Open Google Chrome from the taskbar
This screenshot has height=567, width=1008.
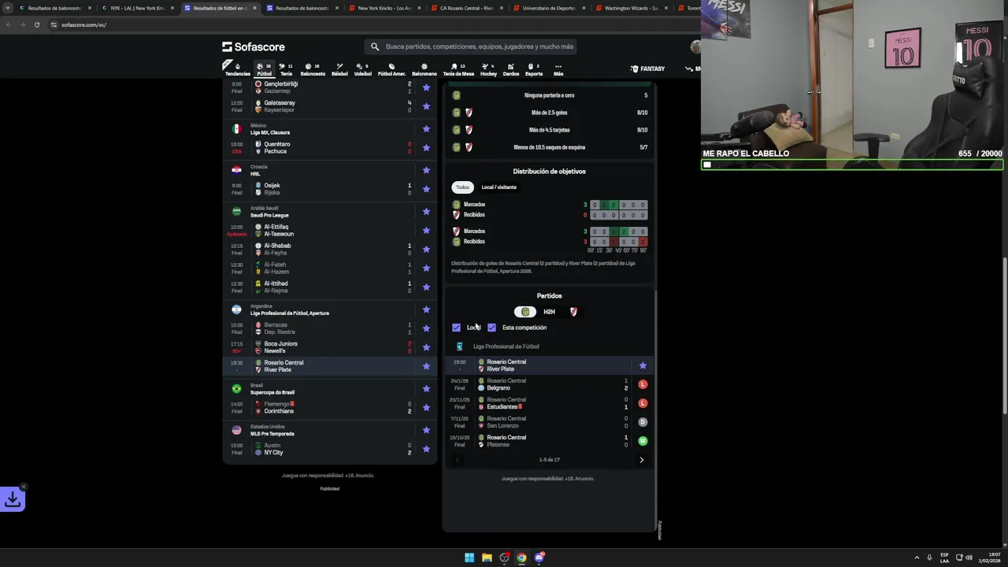click(521, 558)
